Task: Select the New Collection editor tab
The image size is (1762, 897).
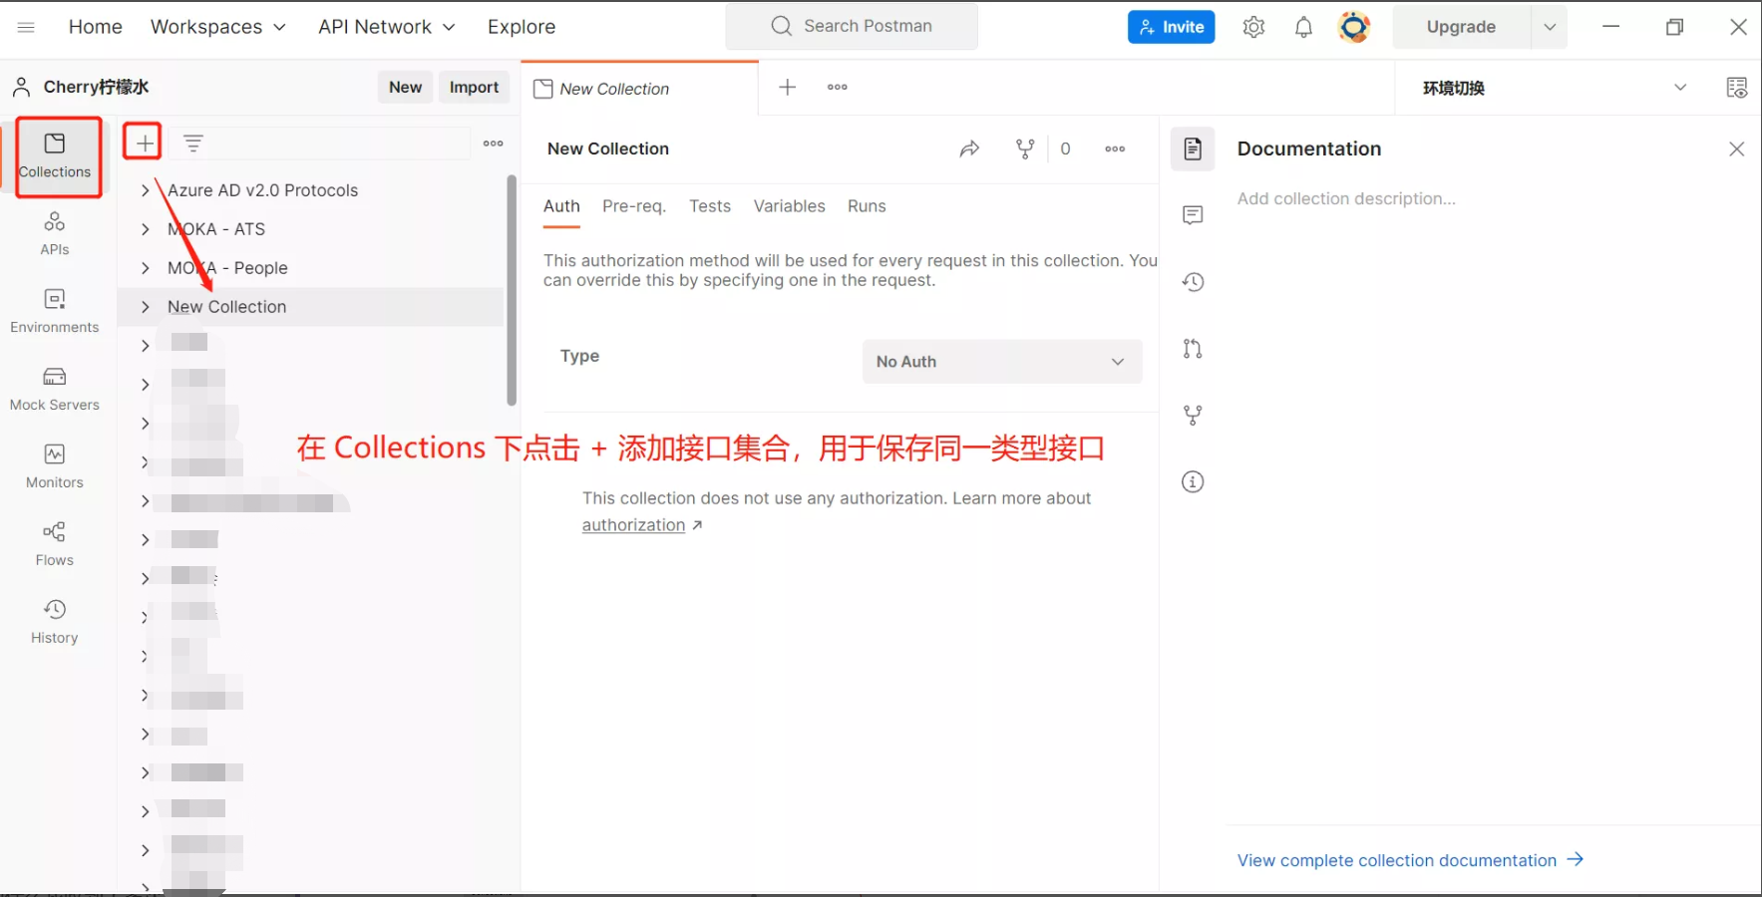Action: pos(640,89)
